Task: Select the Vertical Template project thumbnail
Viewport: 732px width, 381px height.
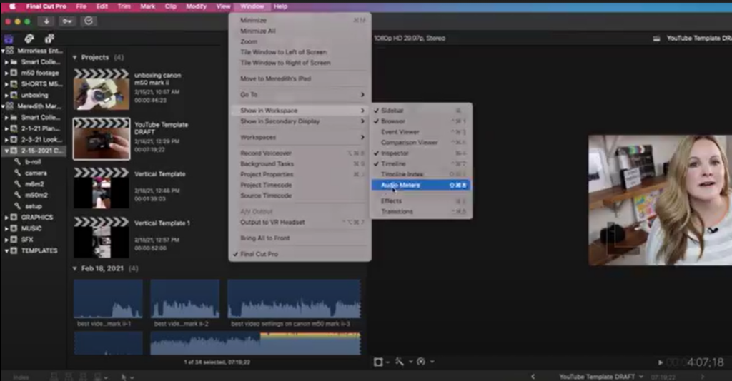Action: 102,188
